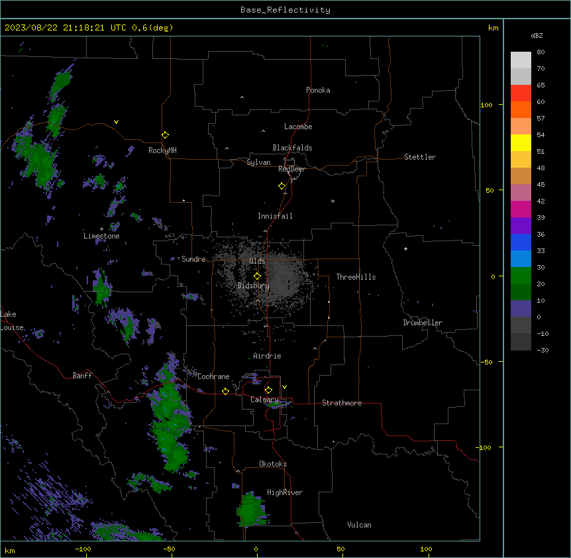Click the Airdrie city label
This screenshot has width=571, height=558.
tap(267, 356)
